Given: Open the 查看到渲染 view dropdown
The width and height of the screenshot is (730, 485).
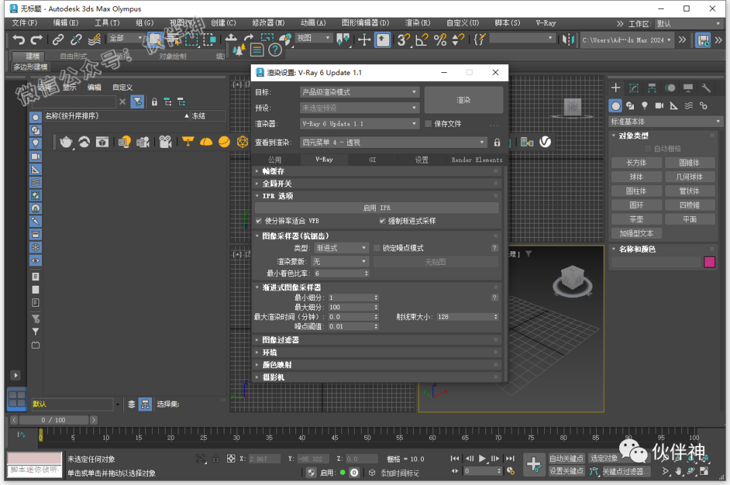Looking at the screenshot, I should (393, 143).
